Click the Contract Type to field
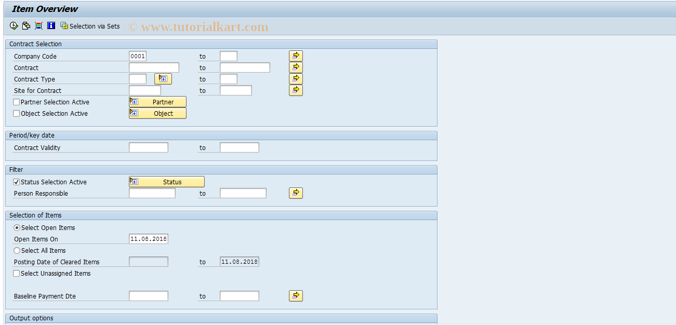This screenshot has height=325, width=676. 229,79
